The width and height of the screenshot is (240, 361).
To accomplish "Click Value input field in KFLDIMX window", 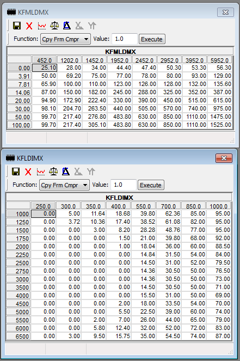I will 124,185.
